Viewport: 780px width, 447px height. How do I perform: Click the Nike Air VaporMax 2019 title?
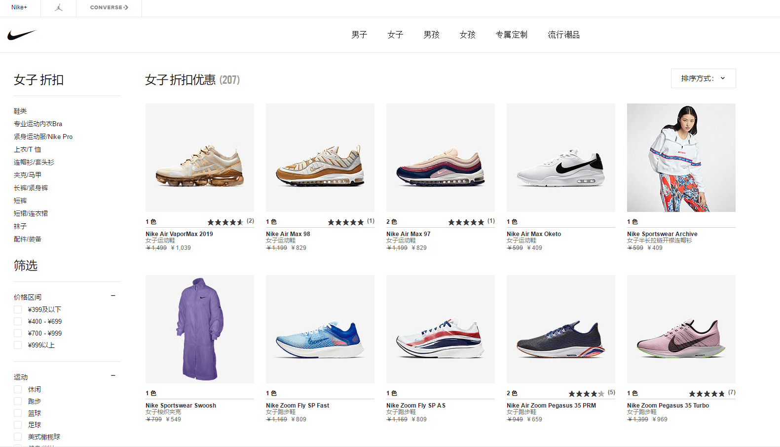[179, 234]
